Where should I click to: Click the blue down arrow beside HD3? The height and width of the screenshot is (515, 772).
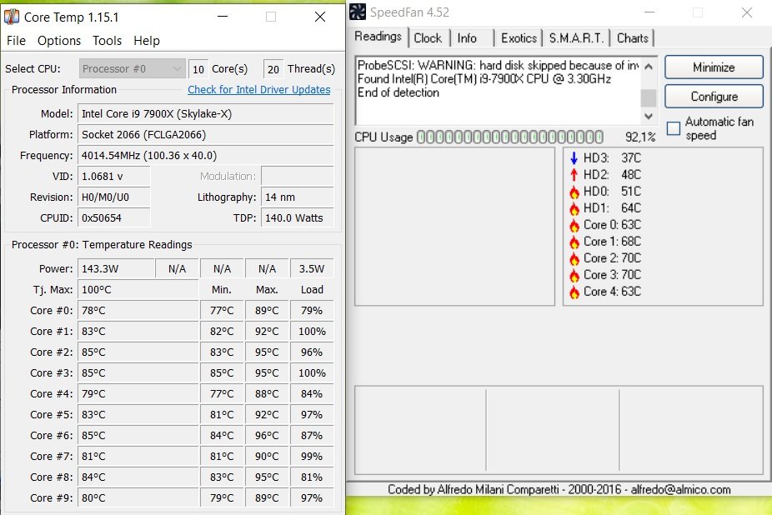[574, 158]
